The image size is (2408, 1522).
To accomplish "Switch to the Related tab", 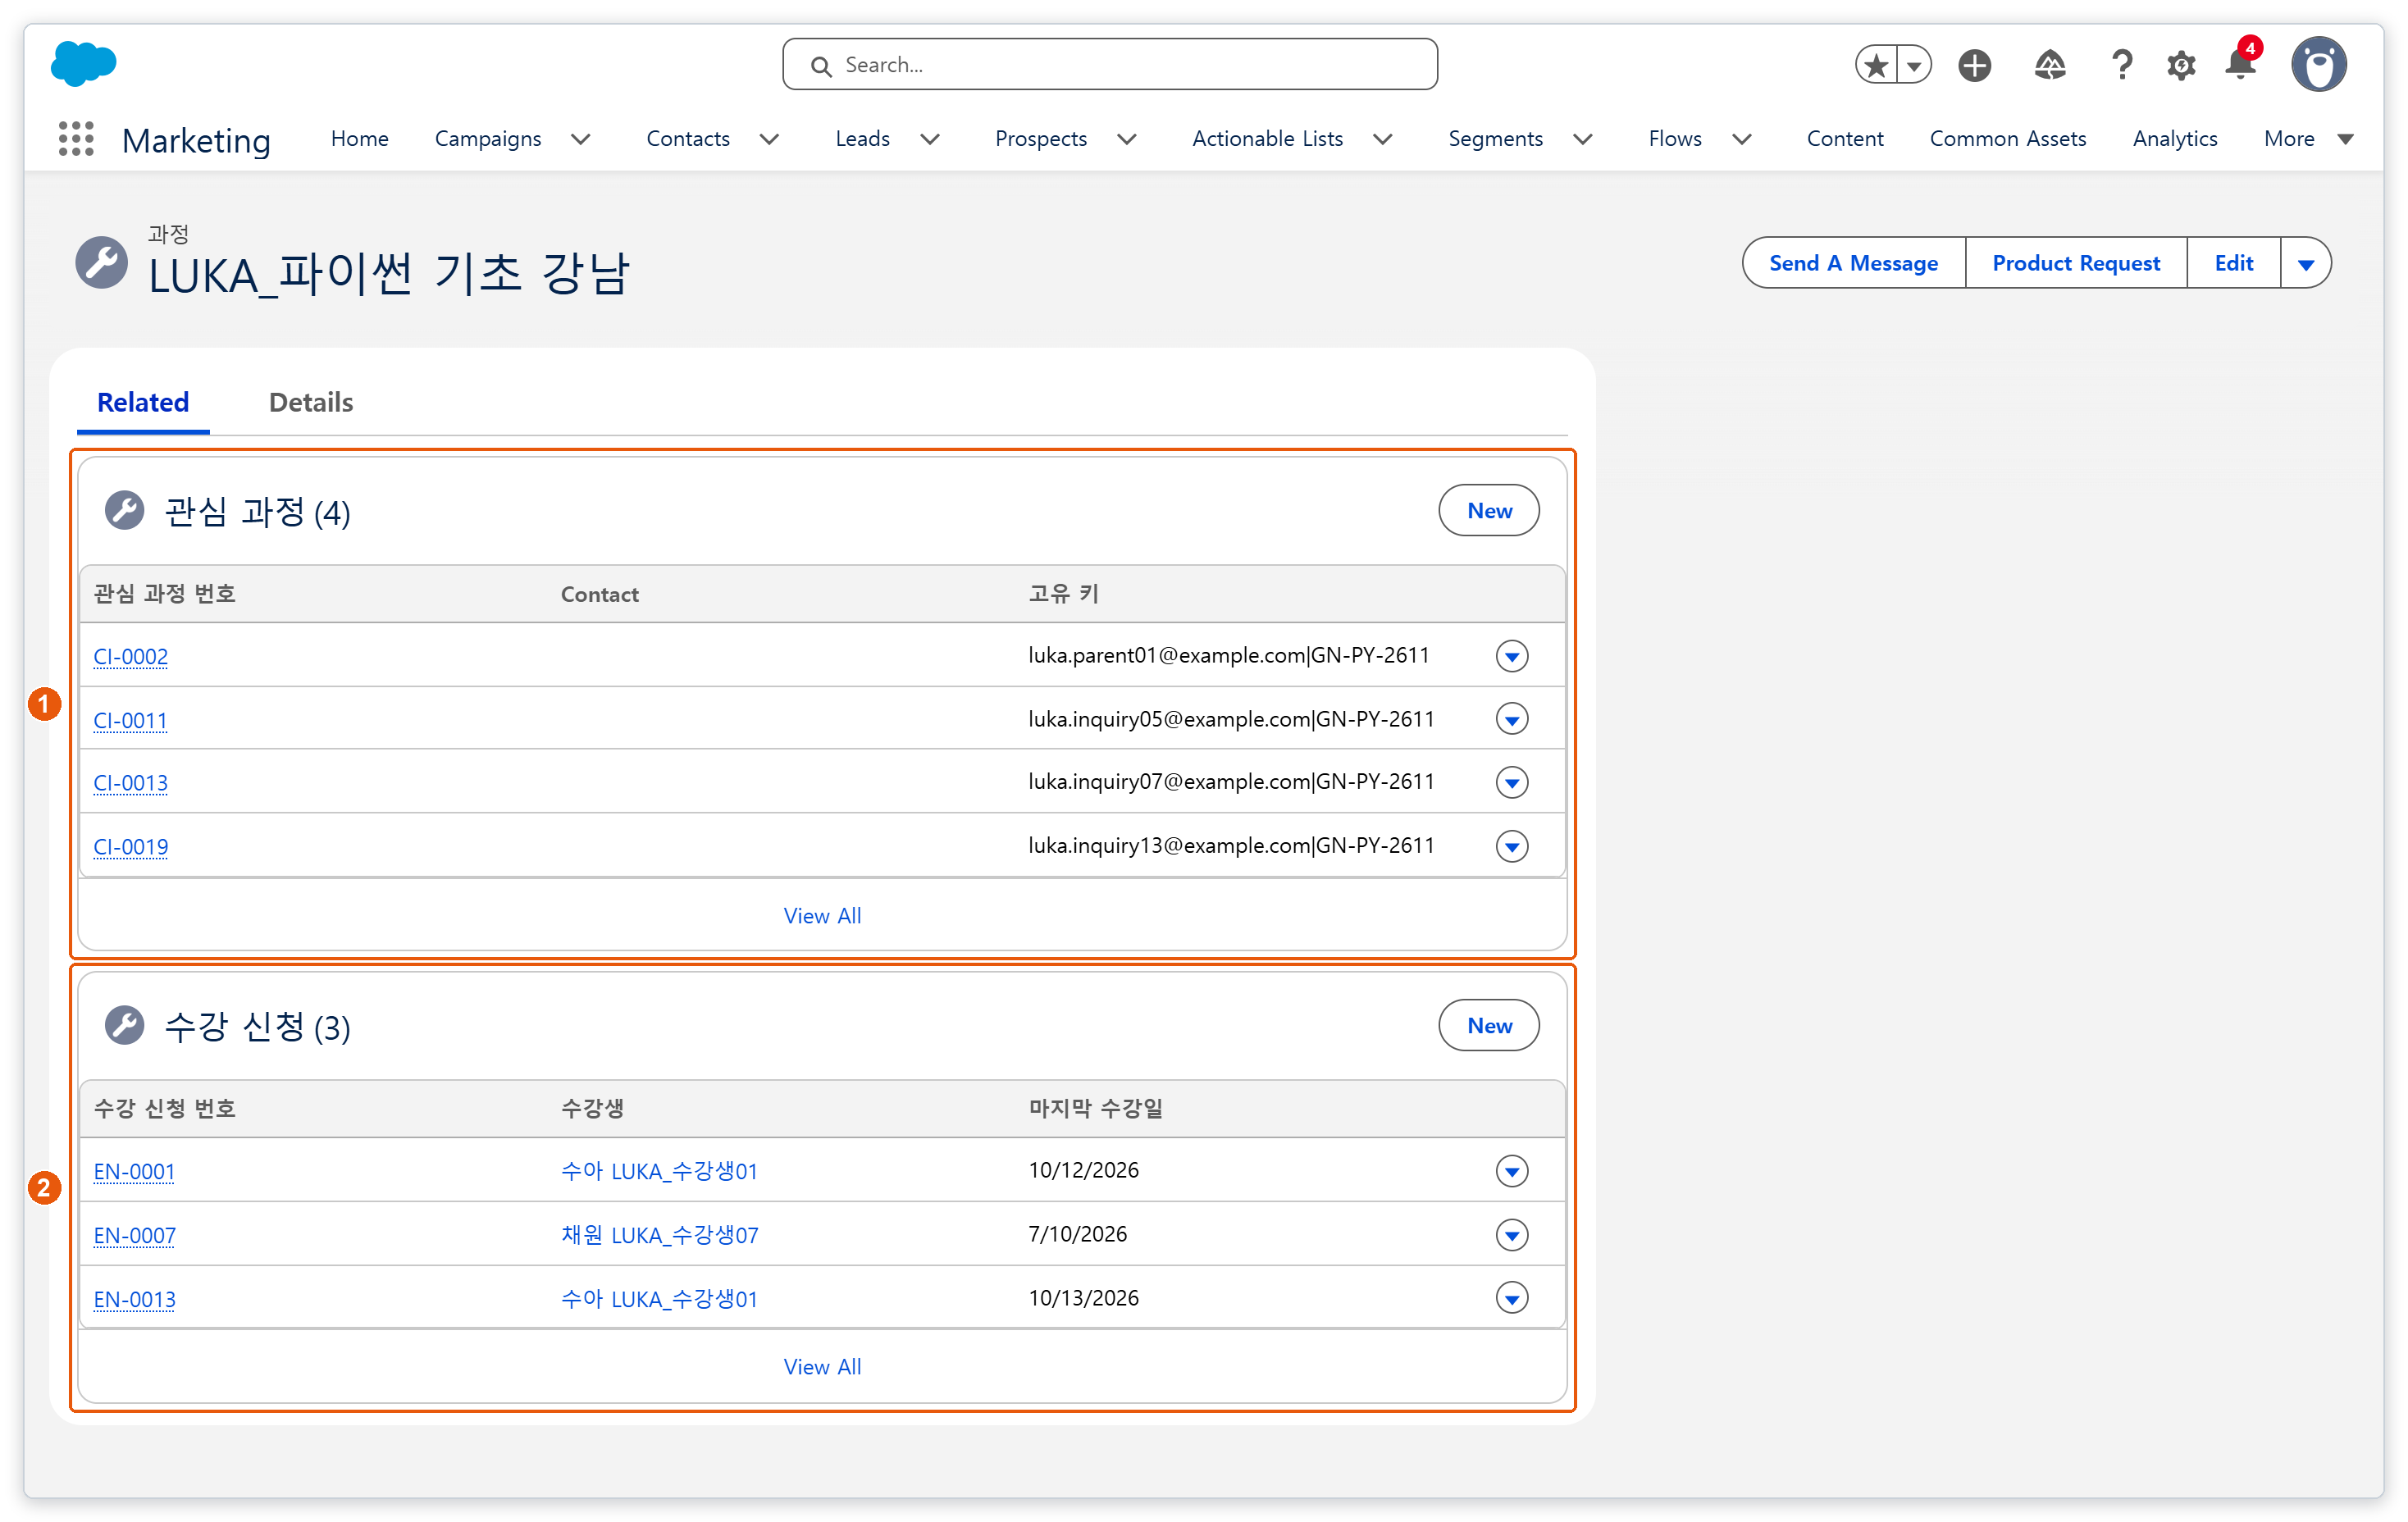I will coord(143,402).
